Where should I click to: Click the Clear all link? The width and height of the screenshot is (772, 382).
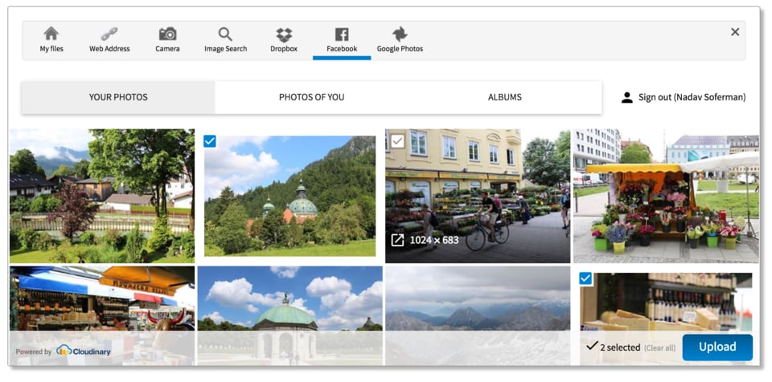point(659,348)
